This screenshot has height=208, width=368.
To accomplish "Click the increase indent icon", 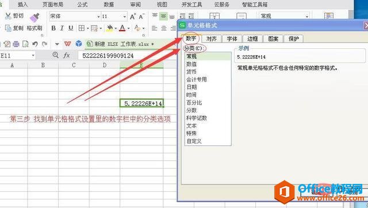I will coord(191,16).
